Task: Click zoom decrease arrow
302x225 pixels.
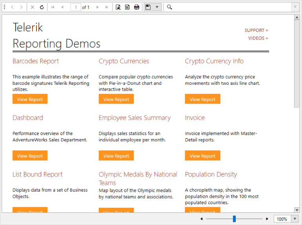Action: click(x=202, y=219)
